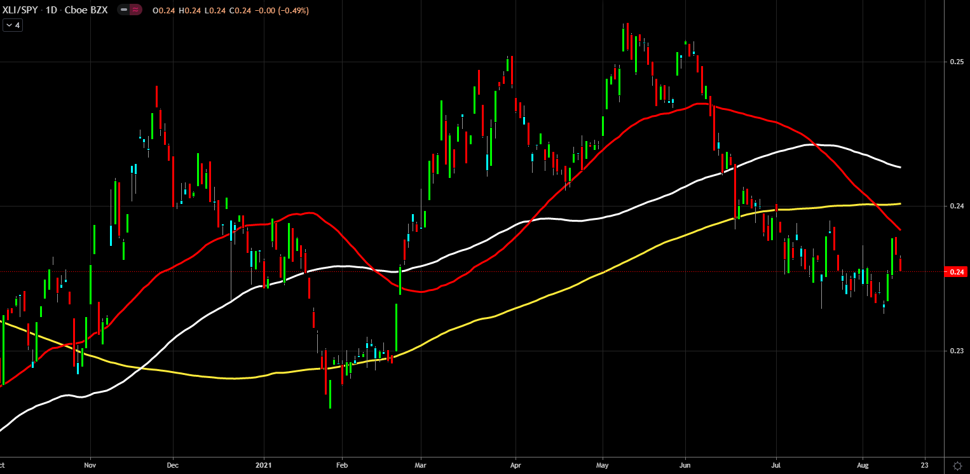Click the Jun label on time axis
Screen dimensions: 970x474
tap(686, 465)
